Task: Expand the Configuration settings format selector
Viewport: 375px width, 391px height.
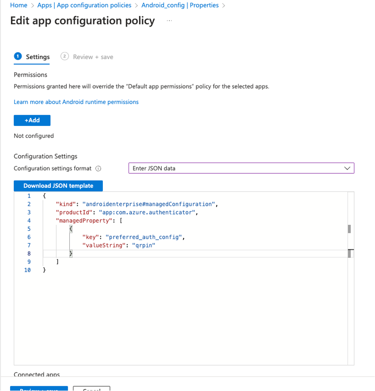Action: click(241, 168)
